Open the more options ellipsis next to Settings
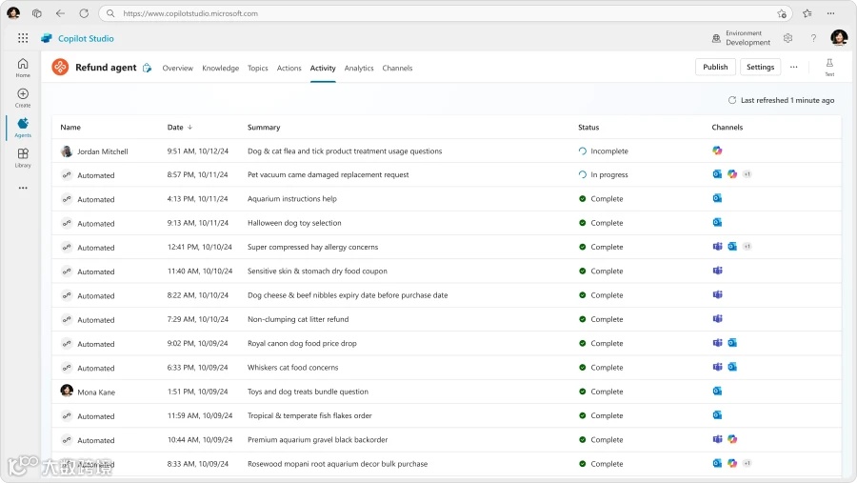The height and width of the screenshot is (483, 857). click(793, 67)
